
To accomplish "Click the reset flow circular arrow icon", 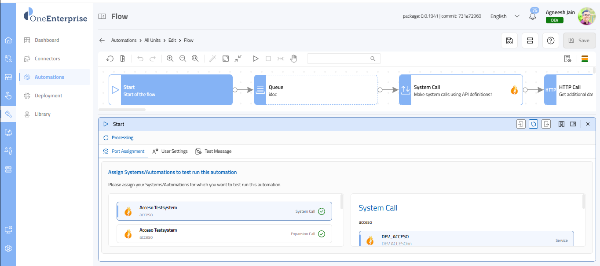I will (x=110, y=59).
